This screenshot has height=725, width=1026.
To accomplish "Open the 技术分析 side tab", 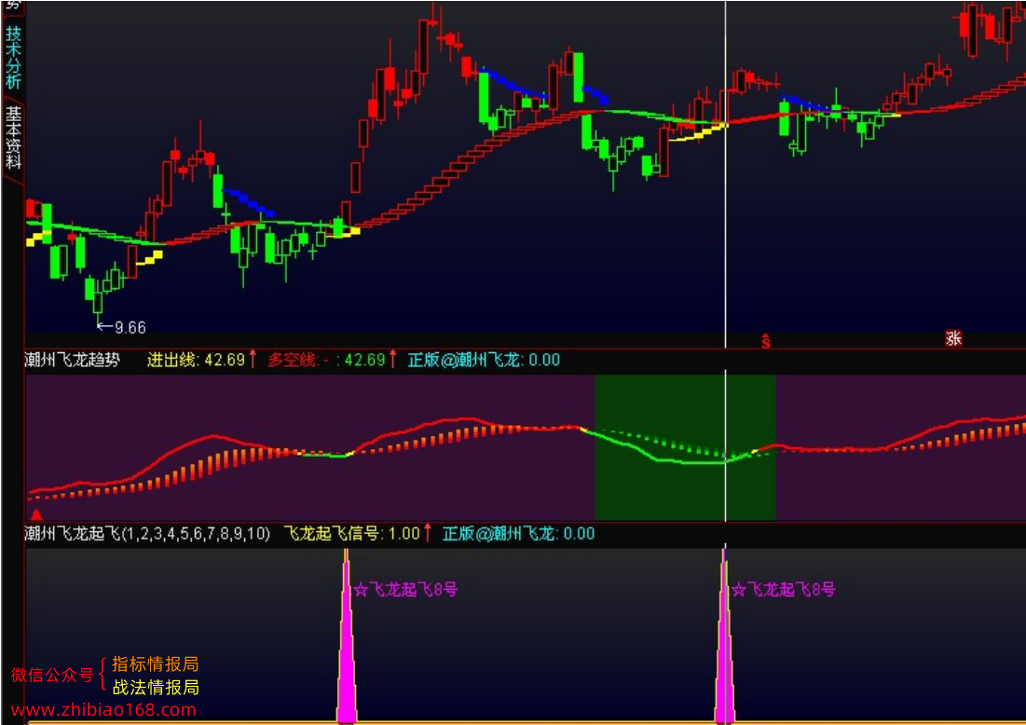I will click(x=13, y=57).
